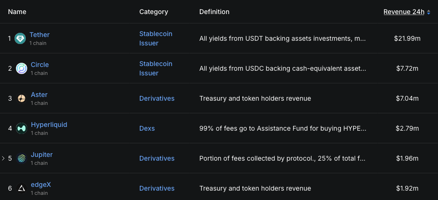Image resolution: width=438 pixels, height=200 pixels.
Task: Expand the Jupiter row chevron
Action: pos(3,158)
